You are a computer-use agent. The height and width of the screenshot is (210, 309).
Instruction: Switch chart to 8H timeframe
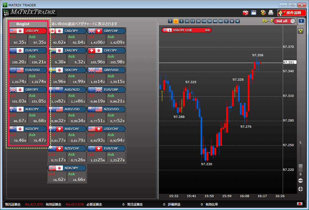(x=221, y=21)
